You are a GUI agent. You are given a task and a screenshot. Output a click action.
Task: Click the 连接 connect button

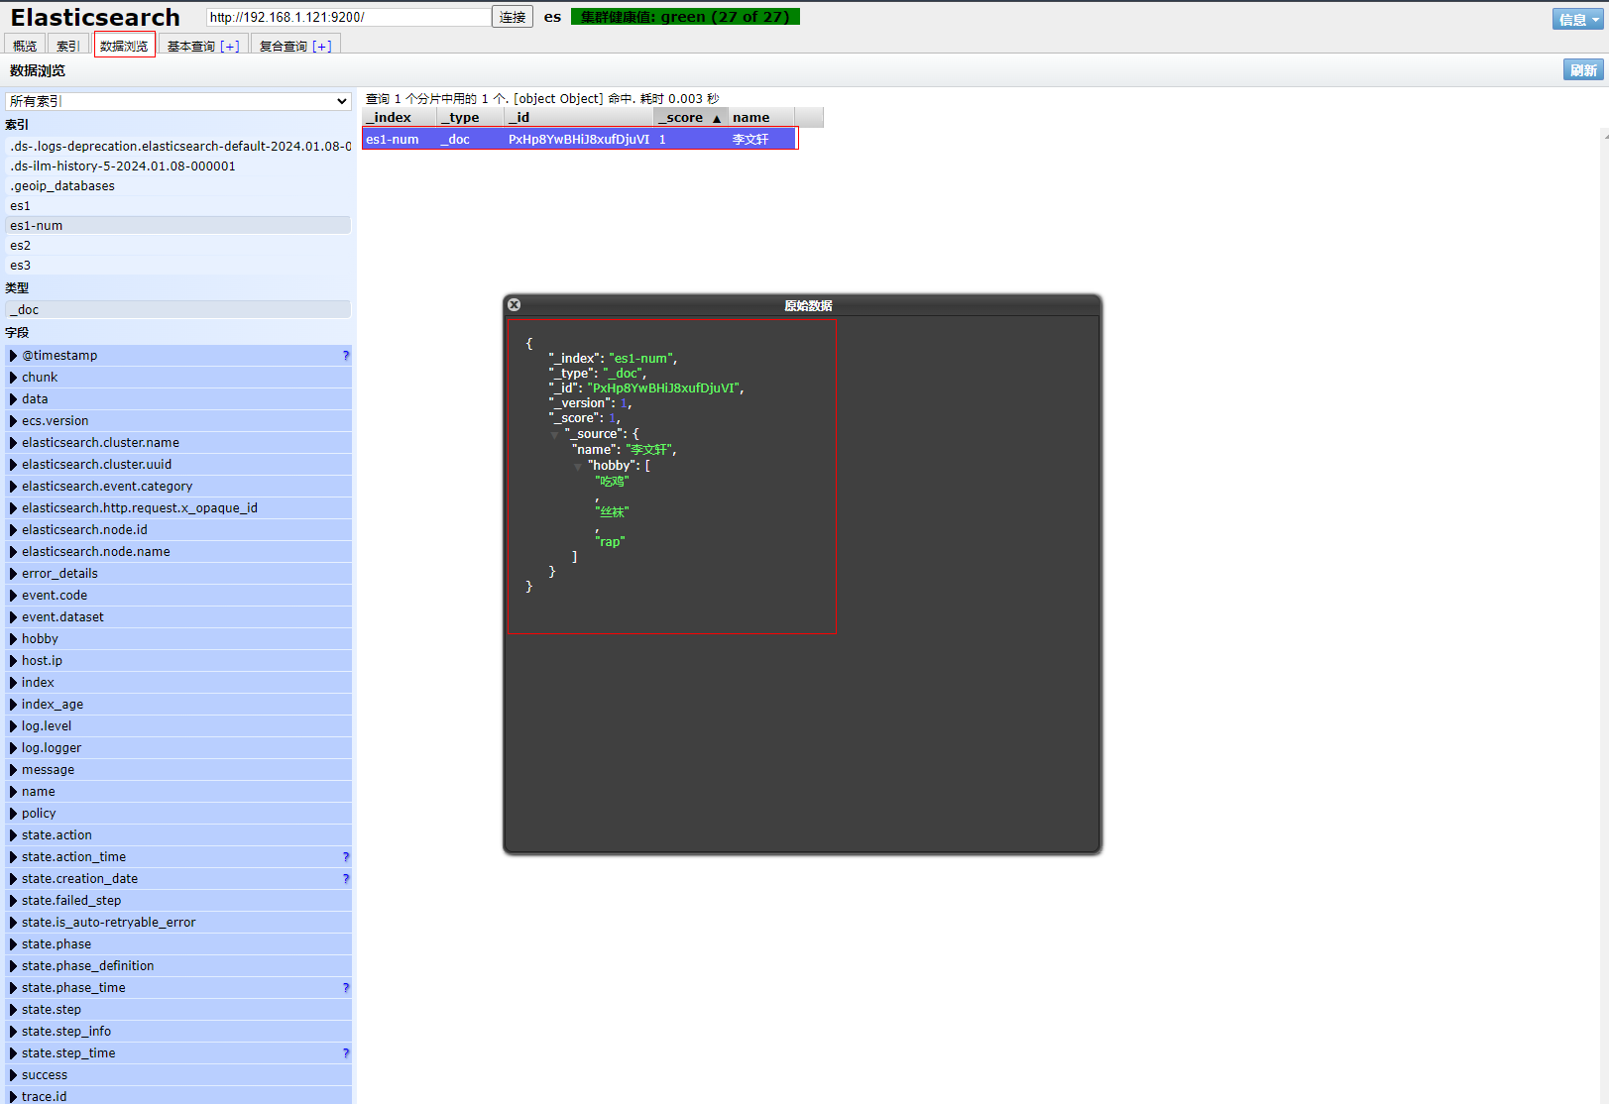513,17
